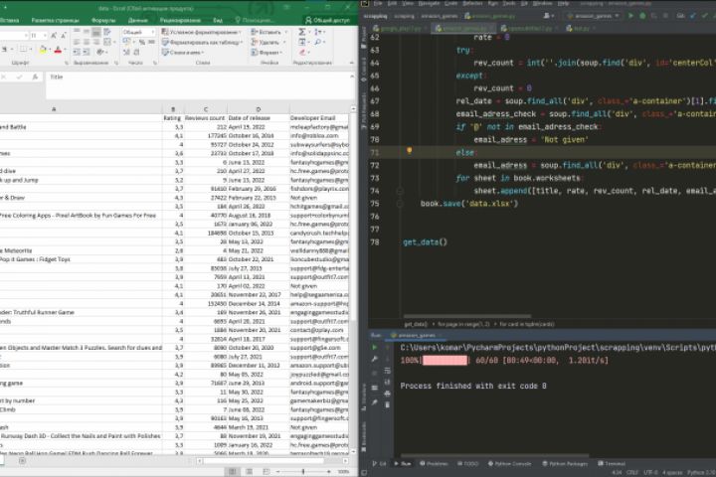The width and height of the screenshot is (716, 477).
Task: Click Insert Function fx icon in formula bar
Action: (x=35, y=78)
